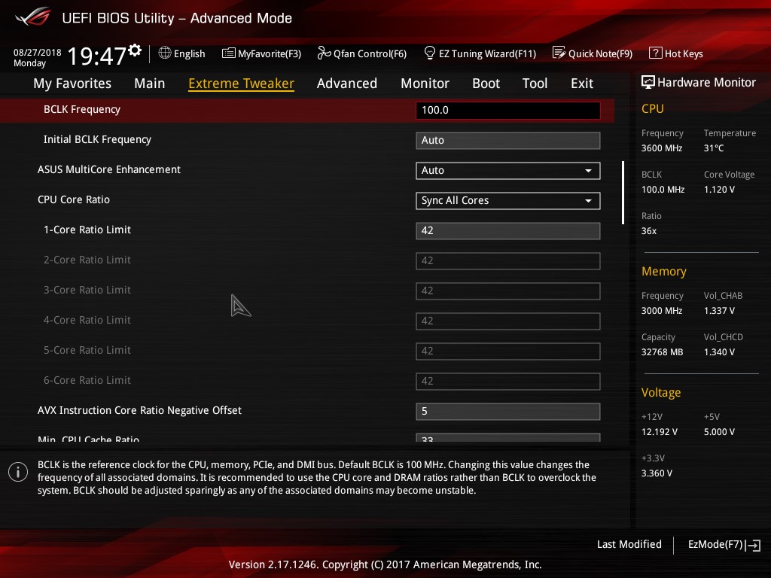Expand ASUS MultiCore Enhancement dropdown
Viewport: 771px width, 578px height.
pos(508,171)
